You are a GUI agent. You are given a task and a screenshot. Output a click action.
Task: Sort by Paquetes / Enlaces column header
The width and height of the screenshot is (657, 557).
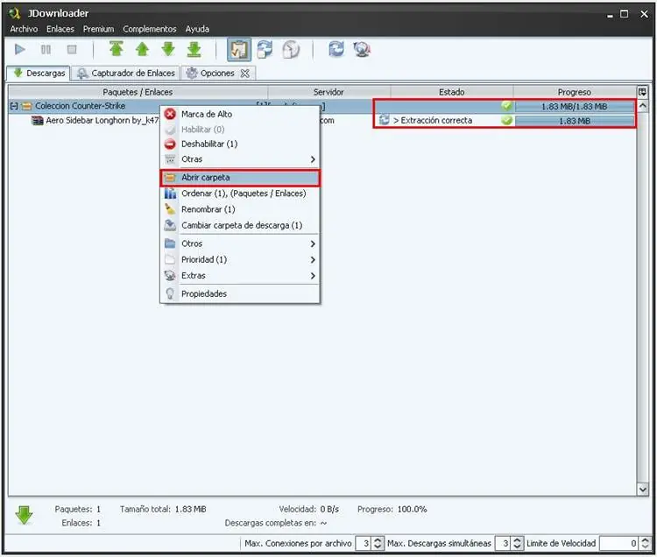138,92
